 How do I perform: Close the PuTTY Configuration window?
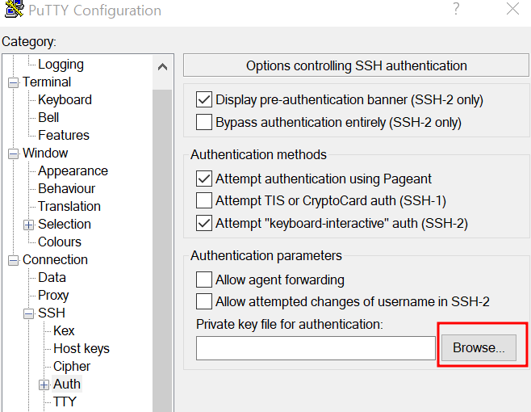tap(512, 9)
